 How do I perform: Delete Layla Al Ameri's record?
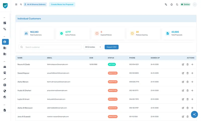point(187,99)
